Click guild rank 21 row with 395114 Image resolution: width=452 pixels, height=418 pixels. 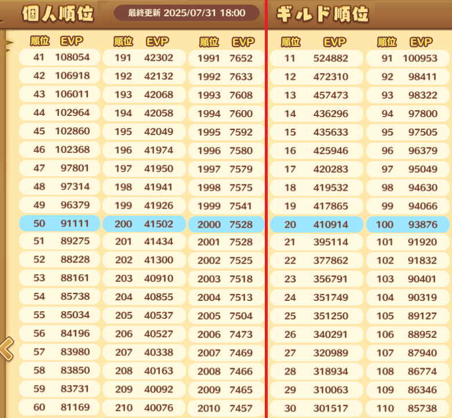[316, 242]
